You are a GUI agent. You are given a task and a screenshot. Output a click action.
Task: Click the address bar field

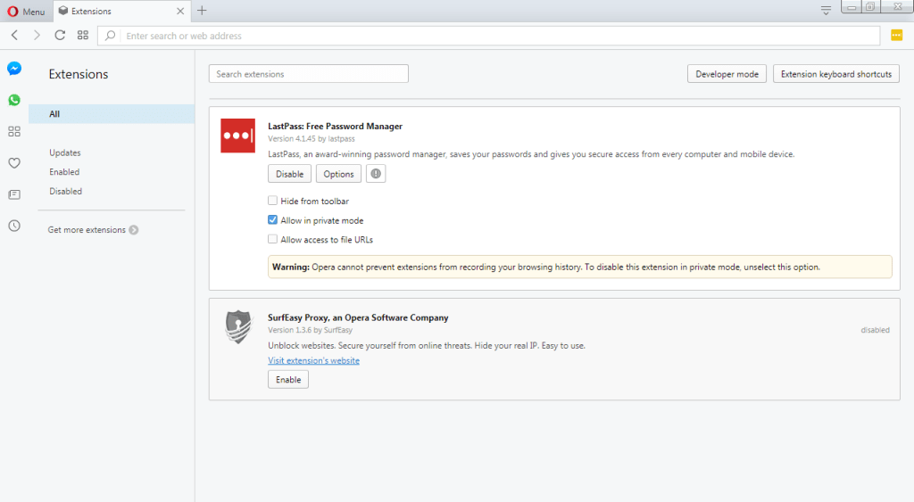click(x=488, y=36)
